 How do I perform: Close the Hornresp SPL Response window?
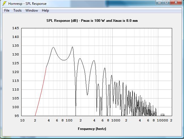pos(176,2)
